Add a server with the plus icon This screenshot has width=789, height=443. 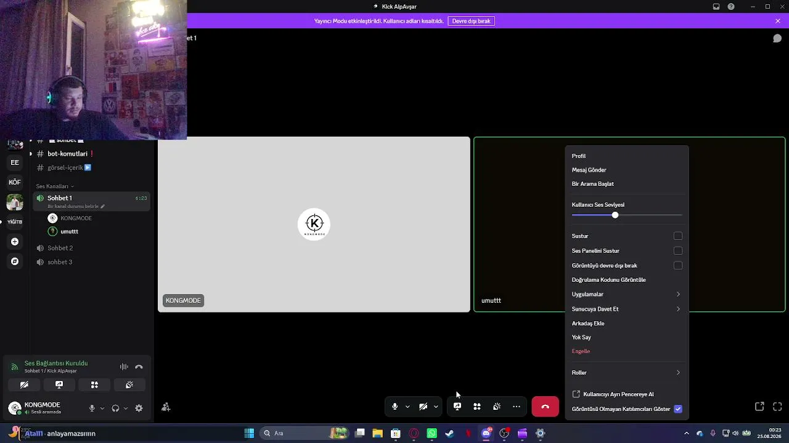pos(15,242)
